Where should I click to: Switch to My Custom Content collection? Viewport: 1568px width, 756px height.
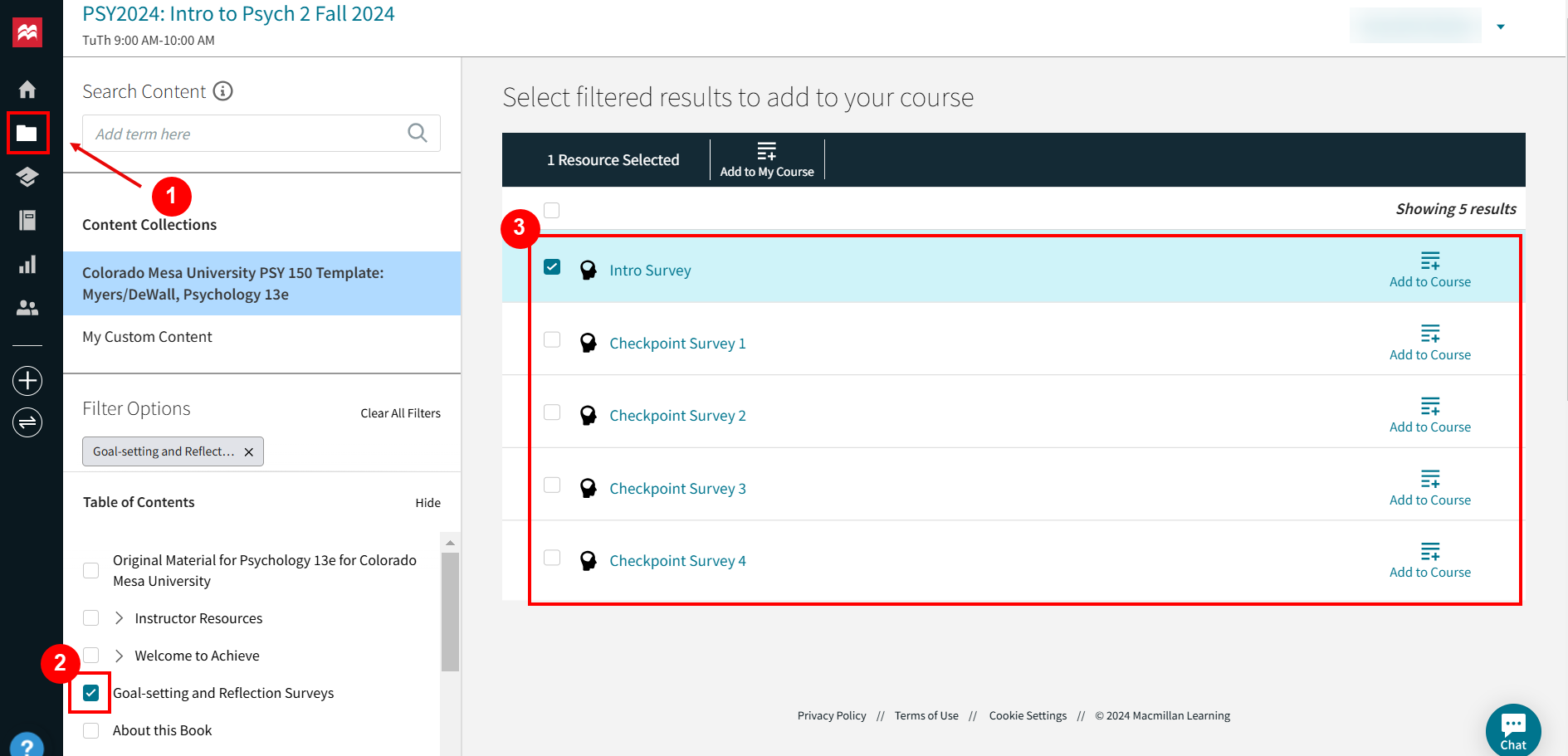pyautogui.click(x=147, y=336)
